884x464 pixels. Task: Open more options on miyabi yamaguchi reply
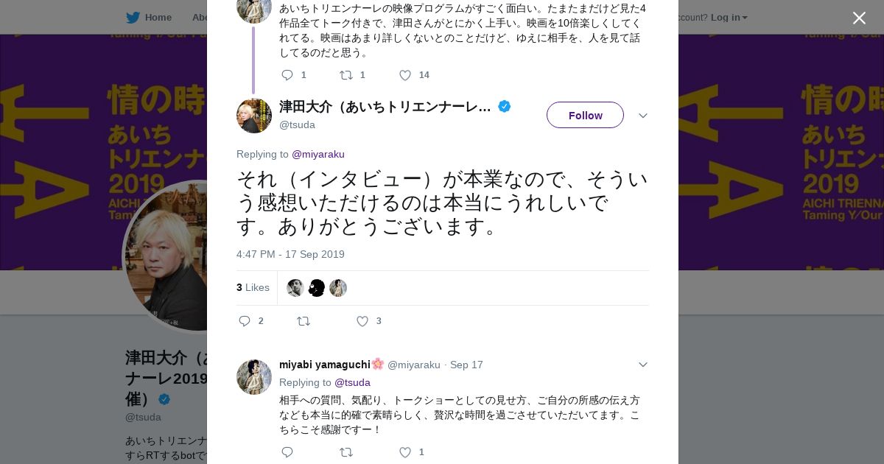(643, 365)
